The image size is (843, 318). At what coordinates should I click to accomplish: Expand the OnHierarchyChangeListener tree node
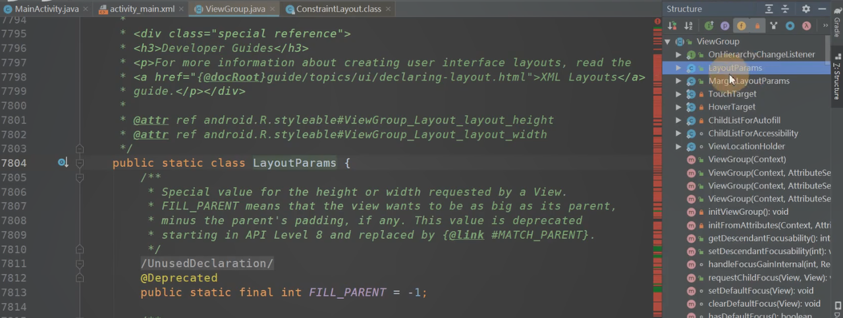click(x=678, y=55)
